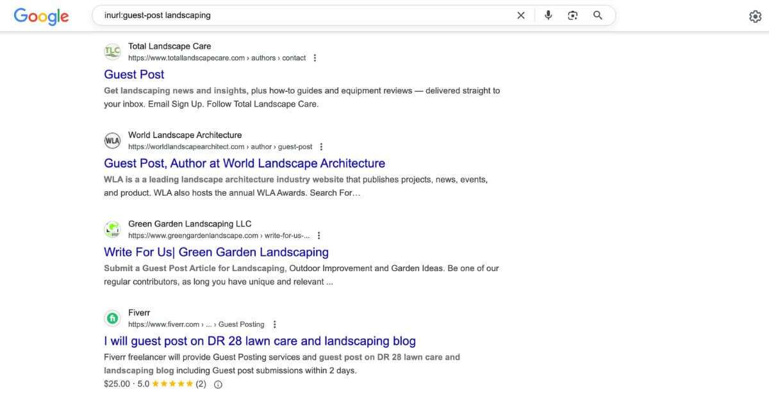Clear the search query with the X
The height and width of the screenshot is (403, 769).
[521, 15]
